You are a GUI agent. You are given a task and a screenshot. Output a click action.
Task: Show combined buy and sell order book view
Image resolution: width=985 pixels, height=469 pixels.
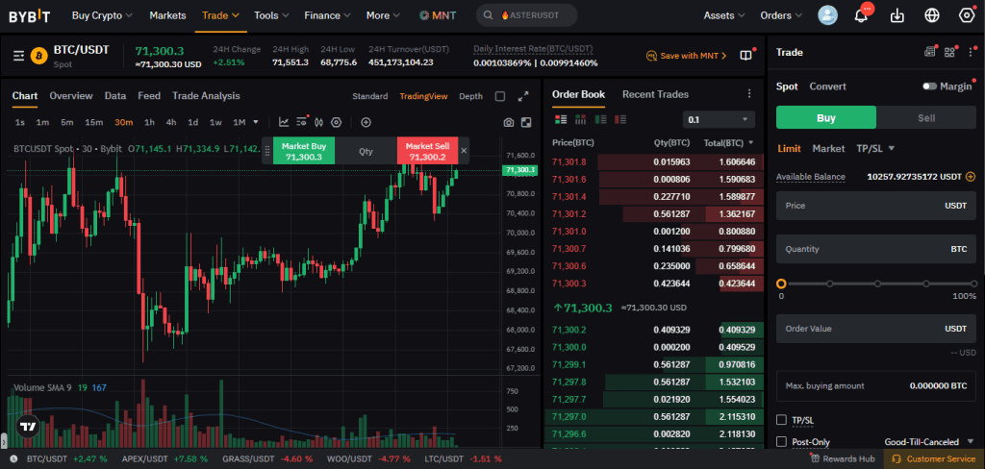click(561, 118)
